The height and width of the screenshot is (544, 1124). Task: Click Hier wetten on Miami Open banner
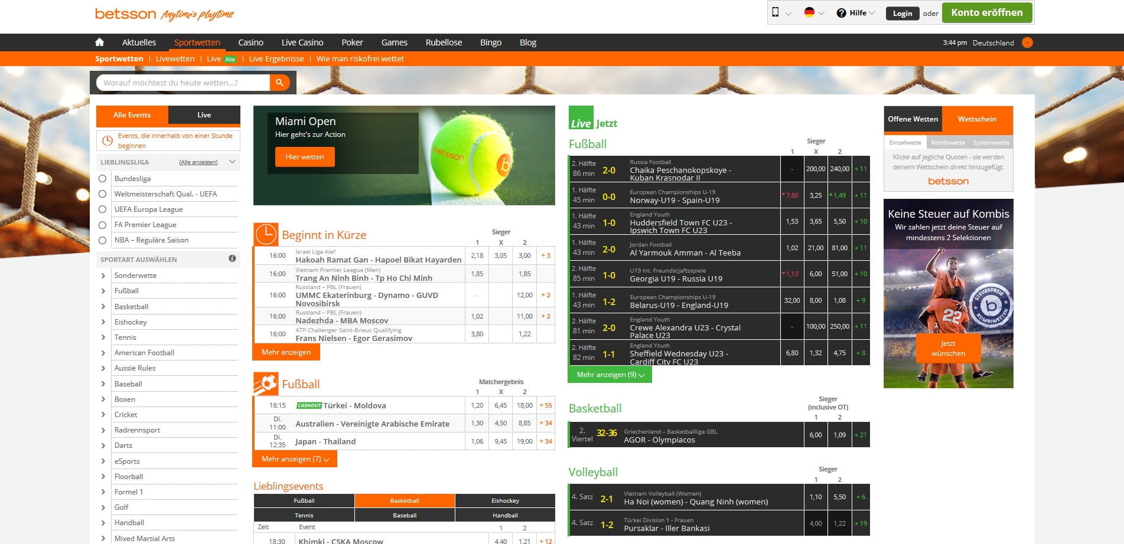coord(305,157)
